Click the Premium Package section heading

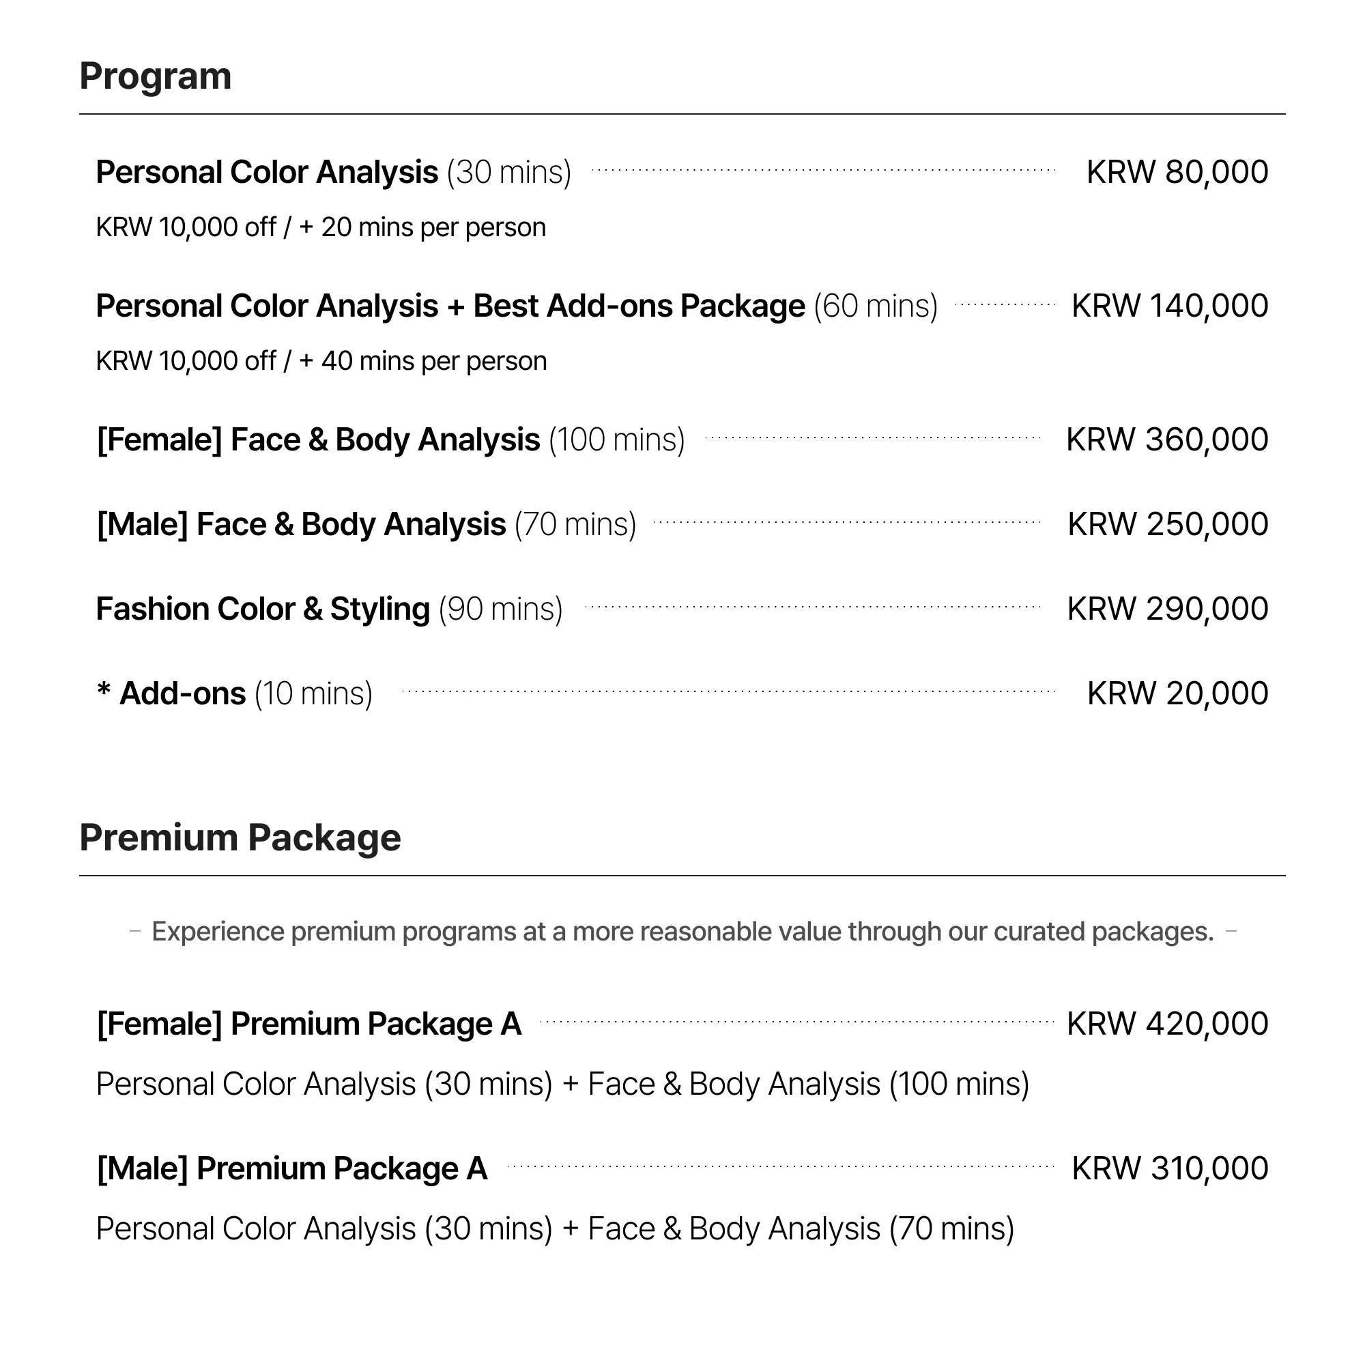point(240,838)
